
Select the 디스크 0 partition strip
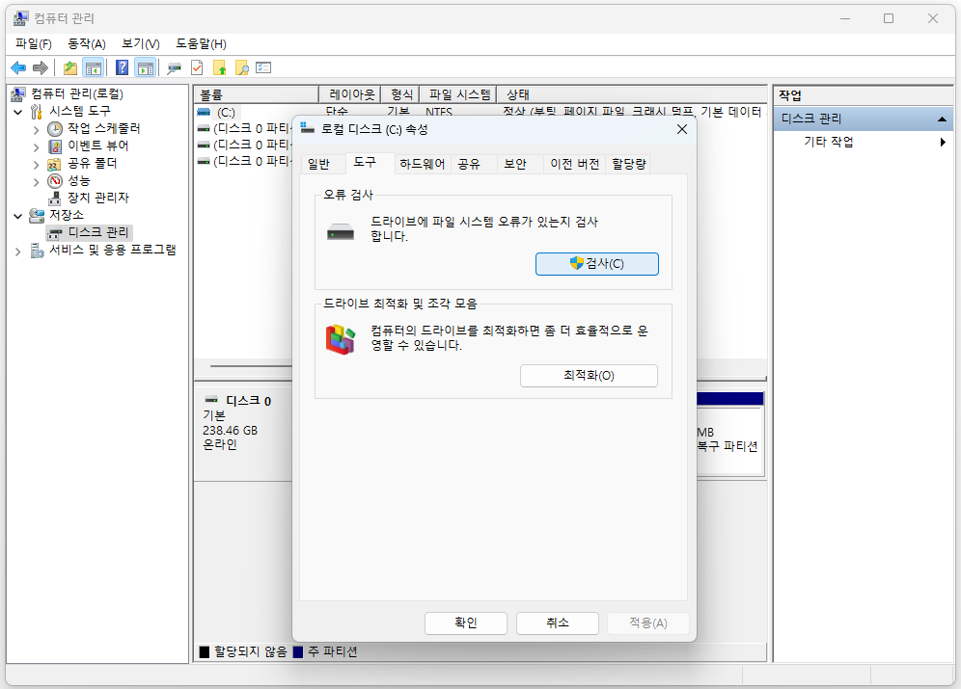(x=241, y=424)
